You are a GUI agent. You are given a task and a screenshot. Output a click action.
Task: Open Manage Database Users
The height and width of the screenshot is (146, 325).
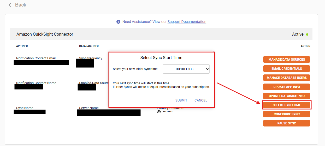[x=286, y=78]
